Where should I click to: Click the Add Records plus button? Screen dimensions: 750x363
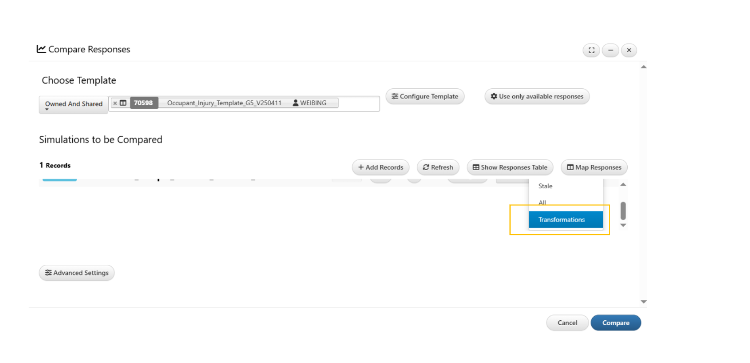[380, 167]
